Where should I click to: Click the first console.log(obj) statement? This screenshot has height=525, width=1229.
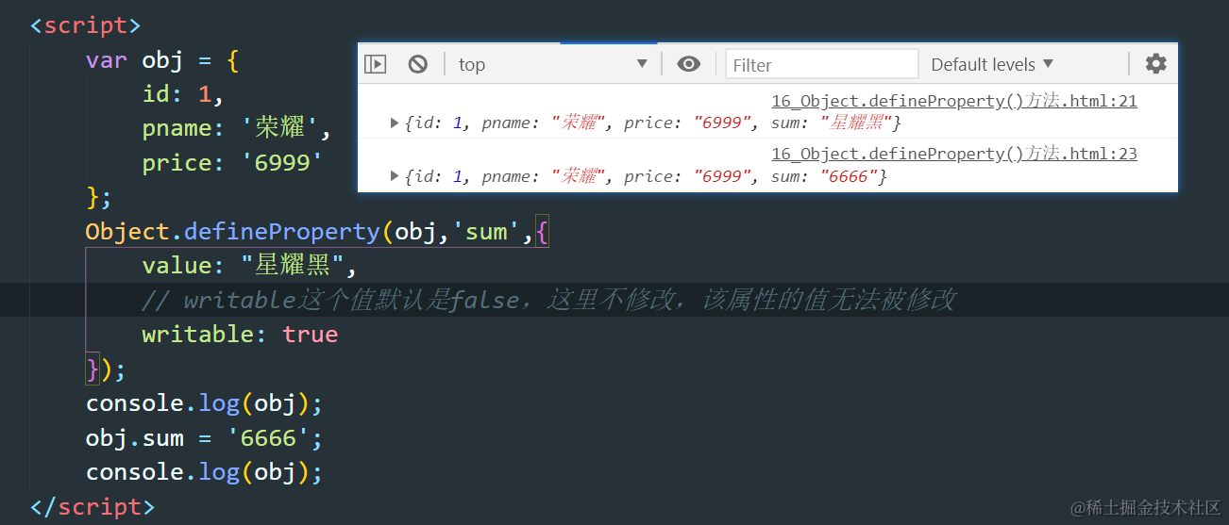tap(205, 403)
